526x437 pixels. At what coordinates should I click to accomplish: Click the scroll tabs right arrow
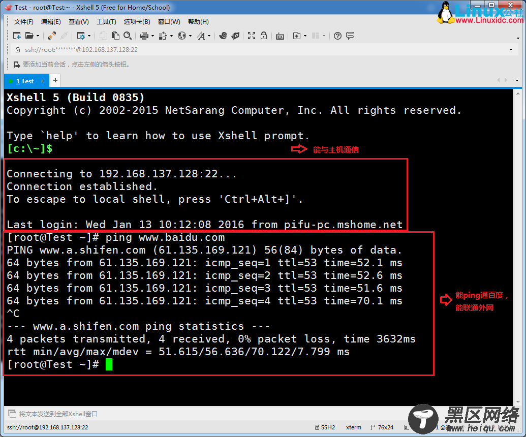[506, 80]
